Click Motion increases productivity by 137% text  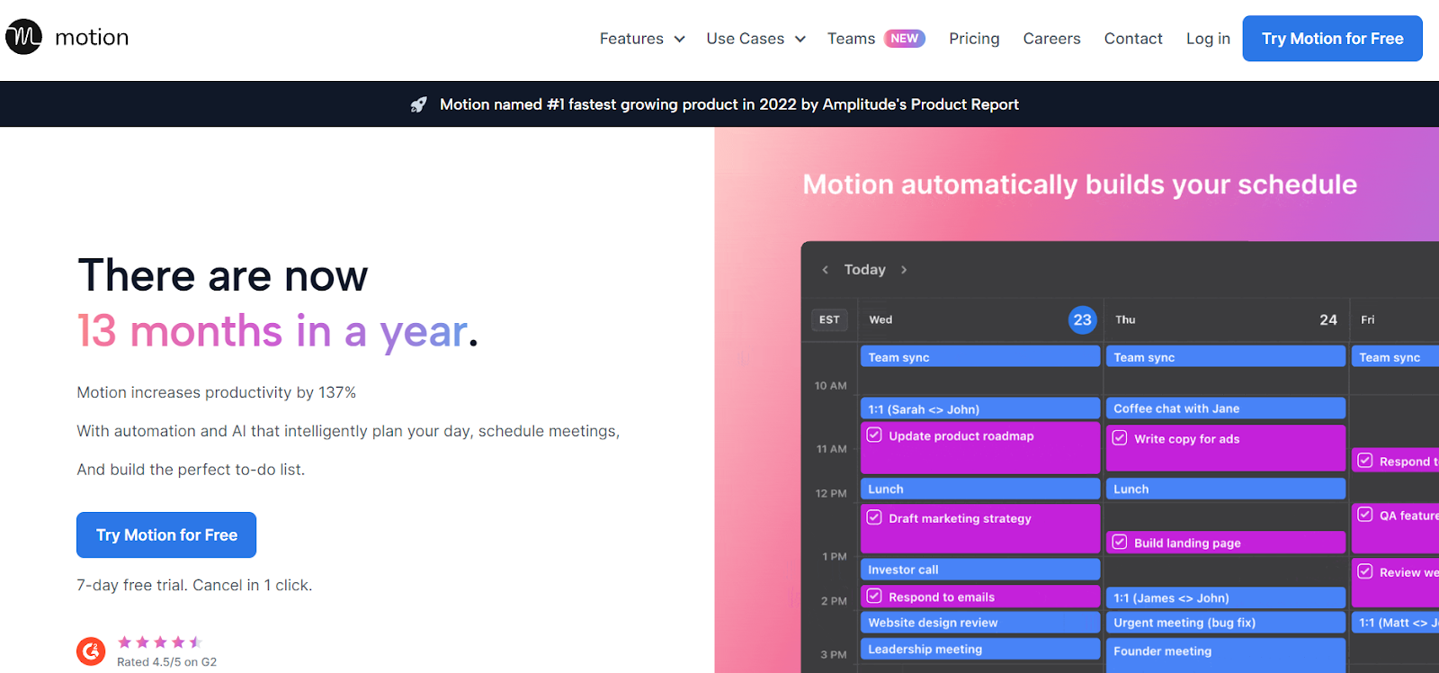216,392
